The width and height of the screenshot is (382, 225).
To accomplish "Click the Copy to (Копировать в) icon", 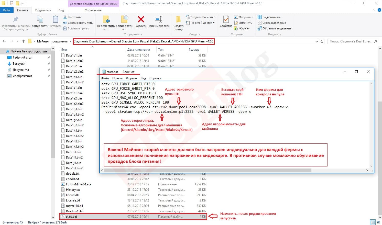I will tap(124, 19).
